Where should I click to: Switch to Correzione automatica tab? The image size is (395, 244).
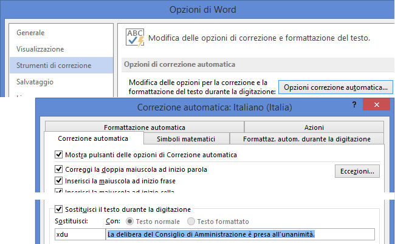tap(93, 138)
